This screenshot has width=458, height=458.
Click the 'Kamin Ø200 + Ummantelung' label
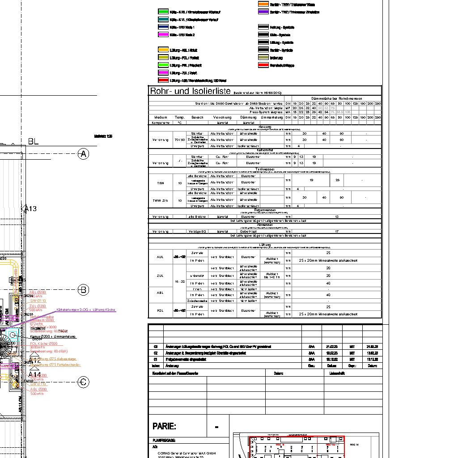[52, 336]
